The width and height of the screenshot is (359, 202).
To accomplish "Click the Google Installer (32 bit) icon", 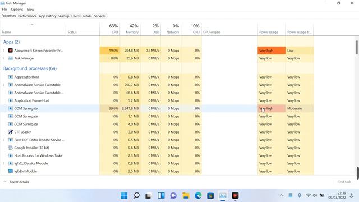I will (x=10, y=148).
